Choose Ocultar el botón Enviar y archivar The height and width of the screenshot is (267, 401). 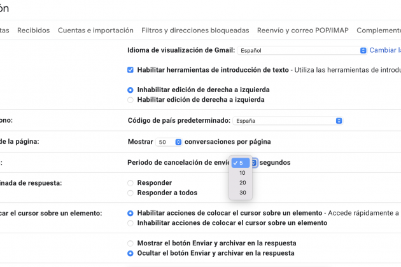130,253
